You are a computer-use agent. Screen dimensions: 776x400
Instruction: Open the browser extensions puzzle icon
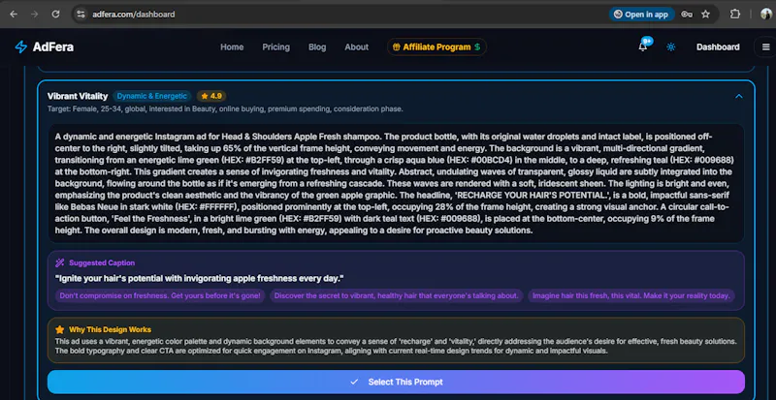pos(735,15)
